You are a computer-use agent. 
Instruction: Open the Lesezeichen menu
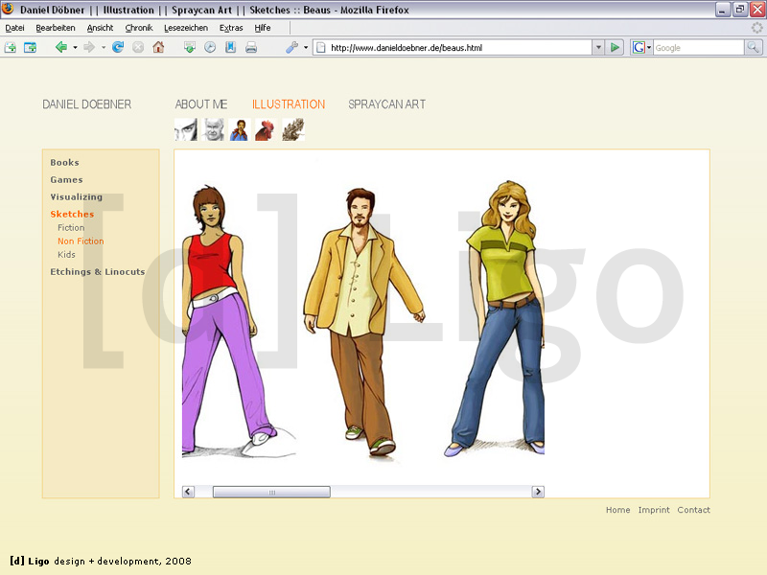[x=186, y=28]
